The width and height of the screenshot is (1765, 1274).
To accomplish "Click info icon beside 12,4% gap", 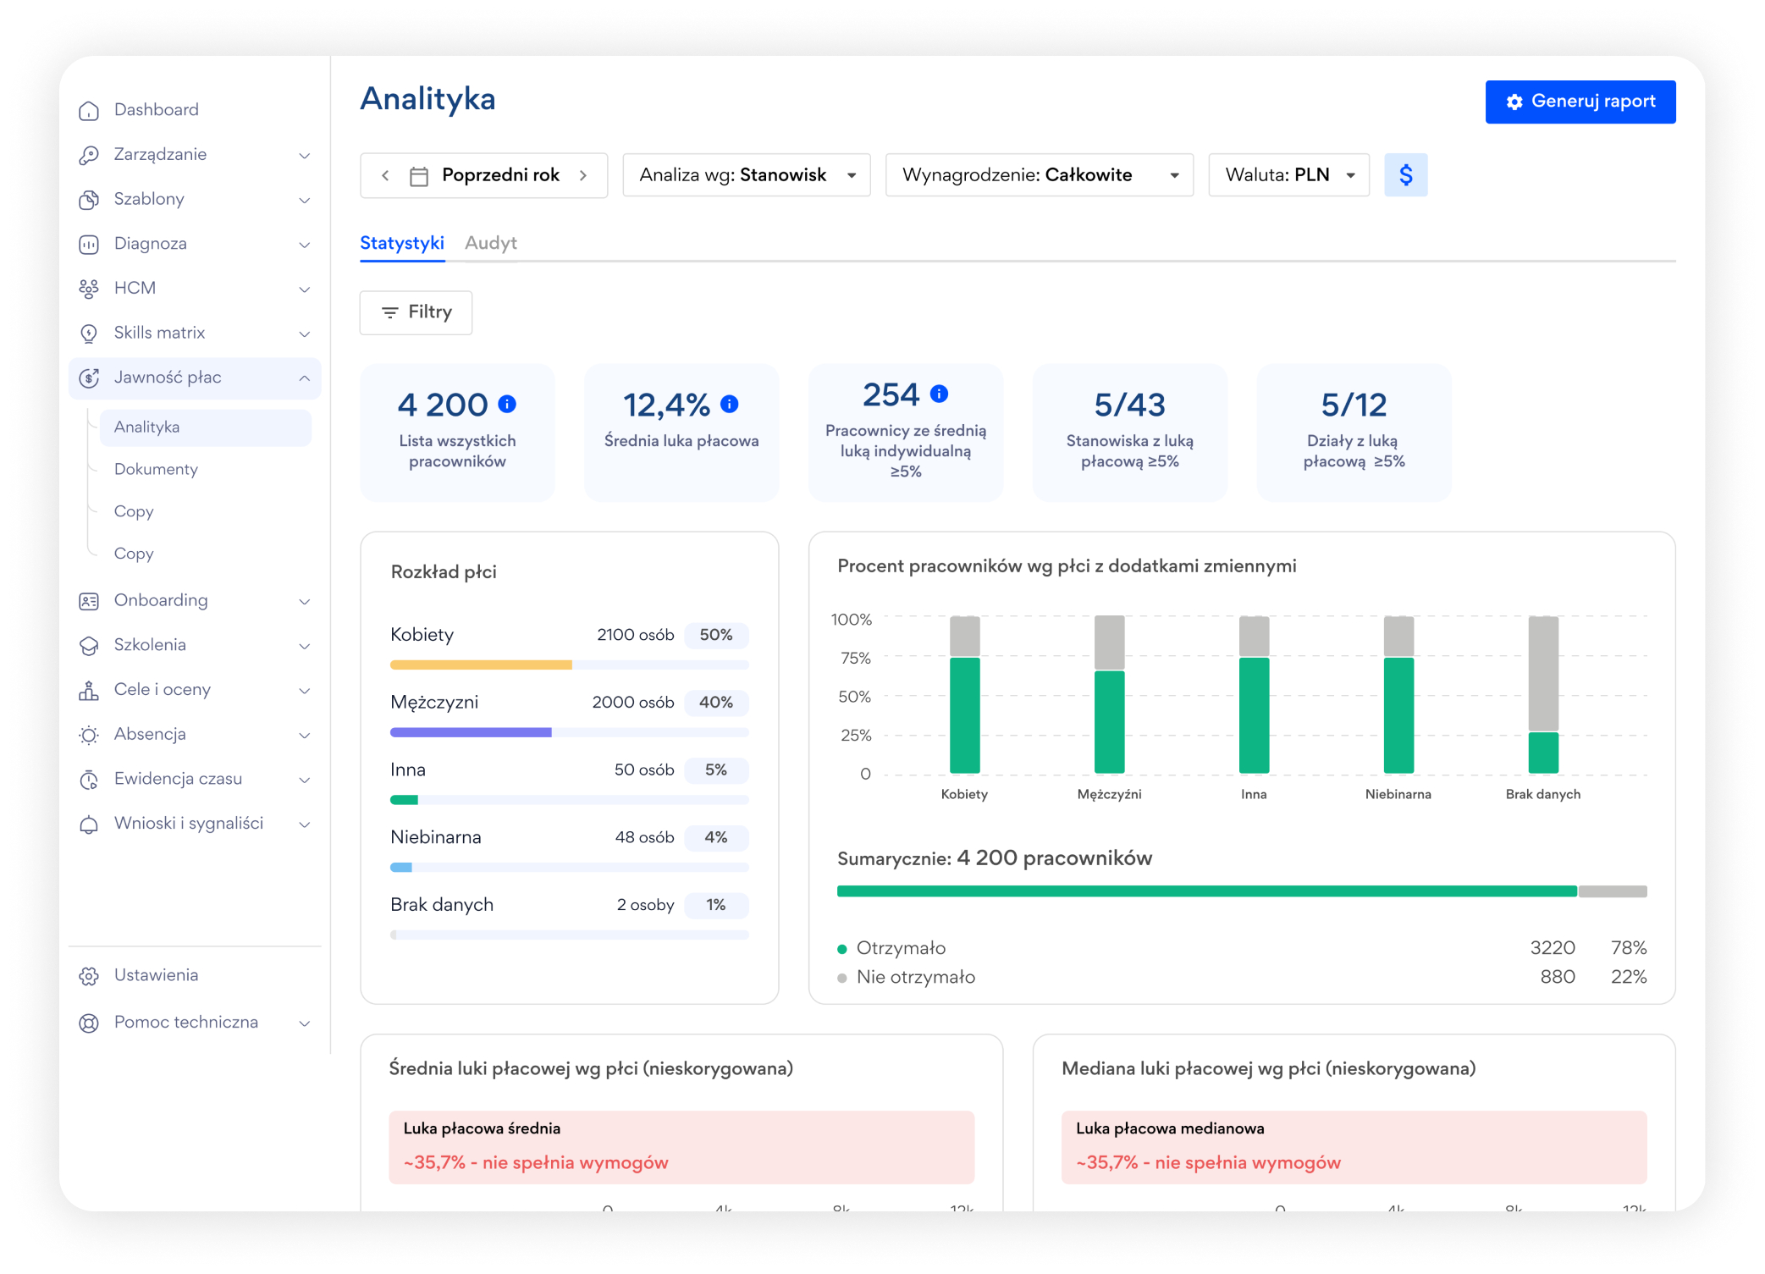I will (x=730, y=404).
